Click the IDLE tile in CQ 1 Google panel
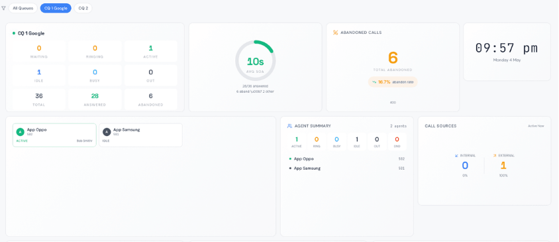The image size is (559, 242). pos(39,76)
